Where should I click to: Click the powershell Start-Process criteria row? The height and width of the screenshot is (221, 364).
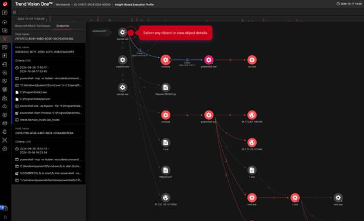49,113
